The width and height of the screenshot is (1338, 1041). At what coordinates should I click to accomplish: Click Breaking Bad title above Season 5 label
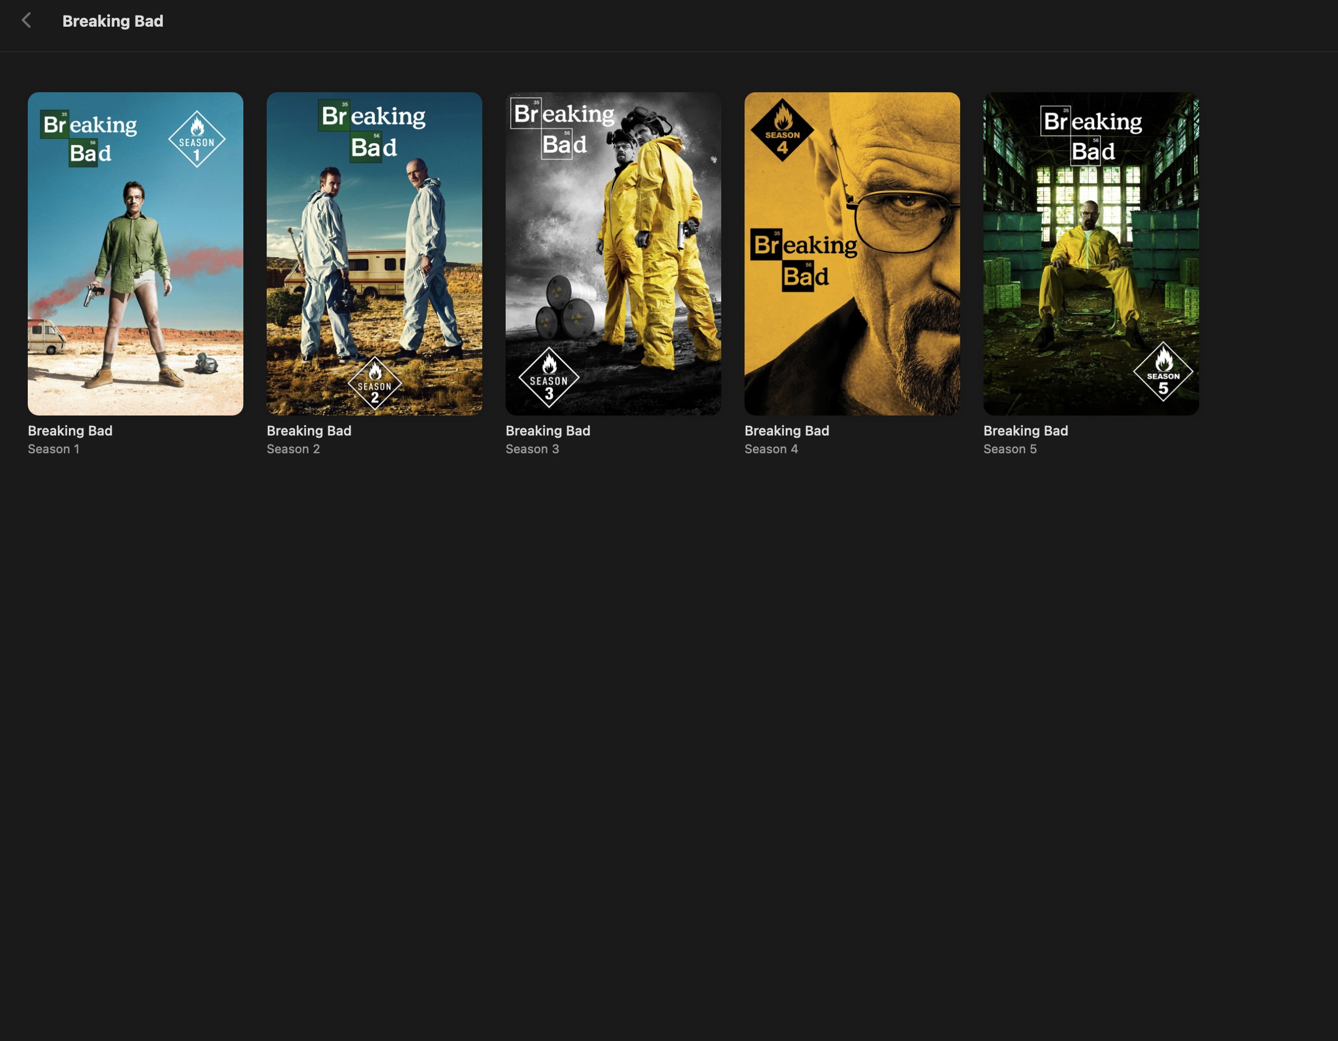(1026, 431)
